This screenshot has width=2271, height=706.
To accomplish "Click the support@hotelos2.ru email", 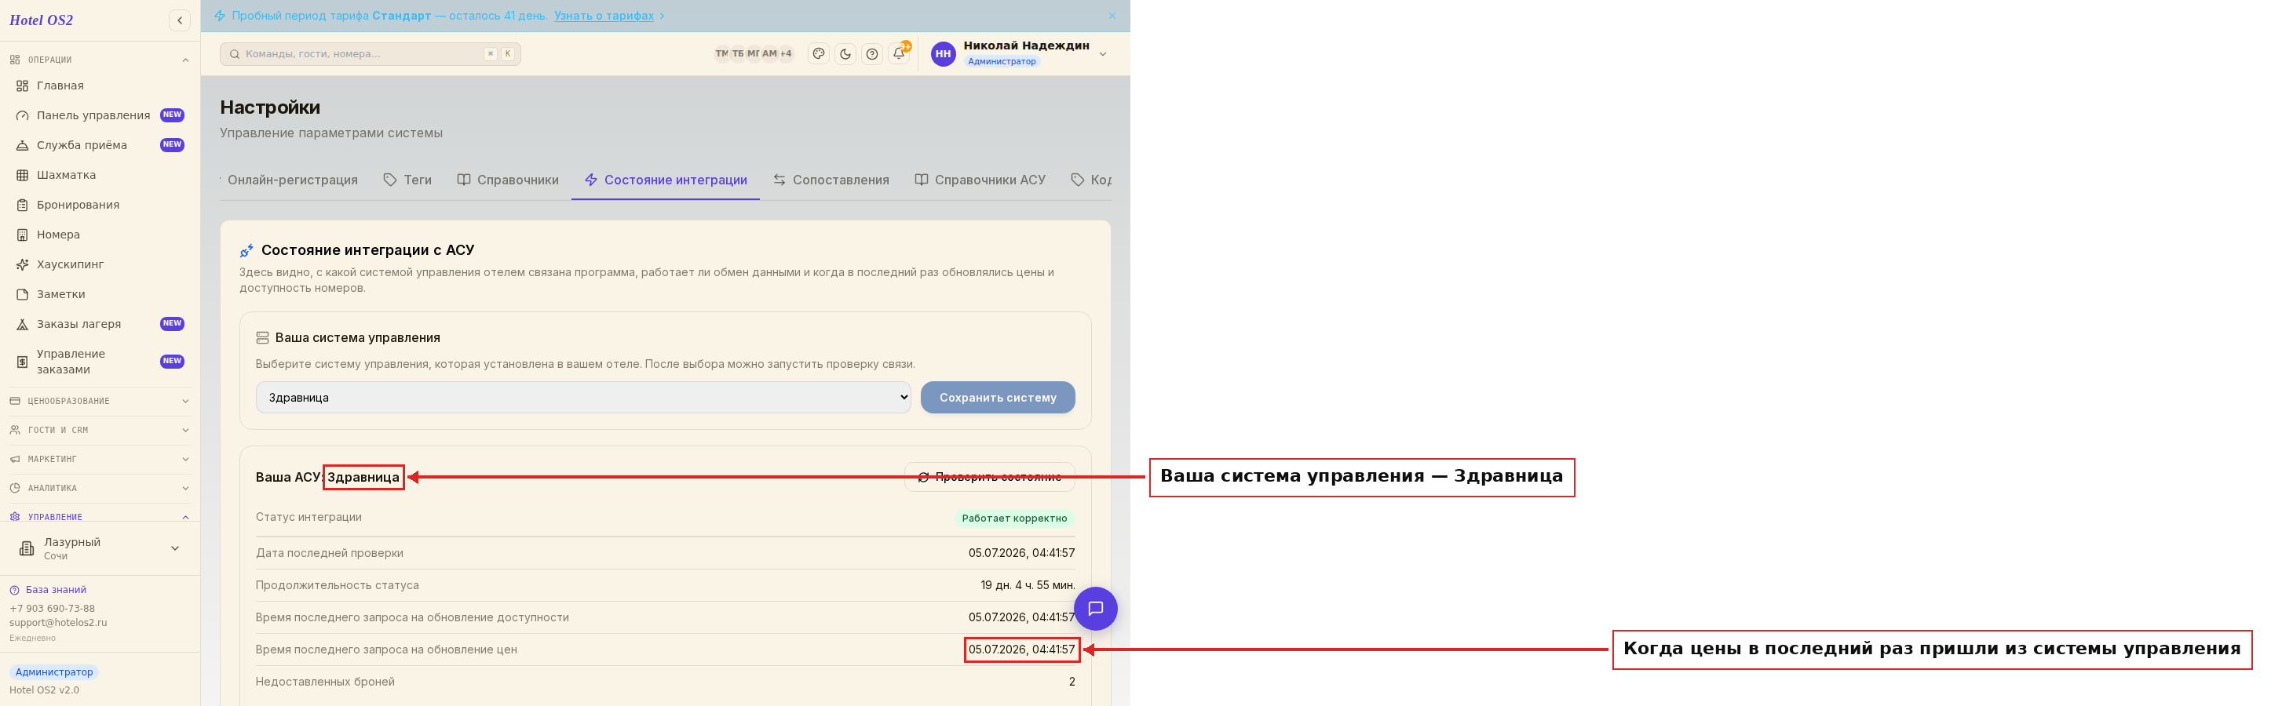I will [58, 622].
